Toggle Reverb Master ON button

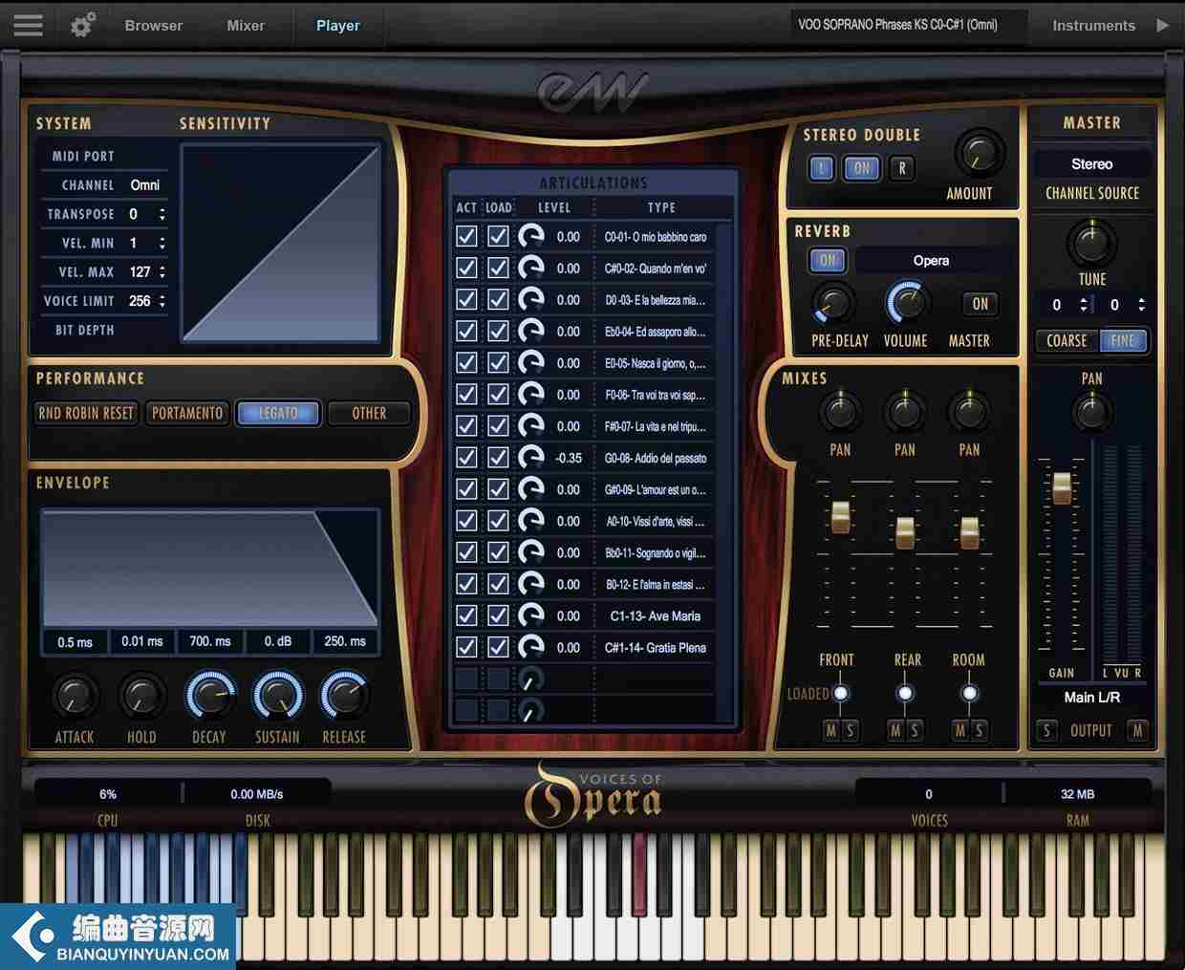click(x=980, y=304)
